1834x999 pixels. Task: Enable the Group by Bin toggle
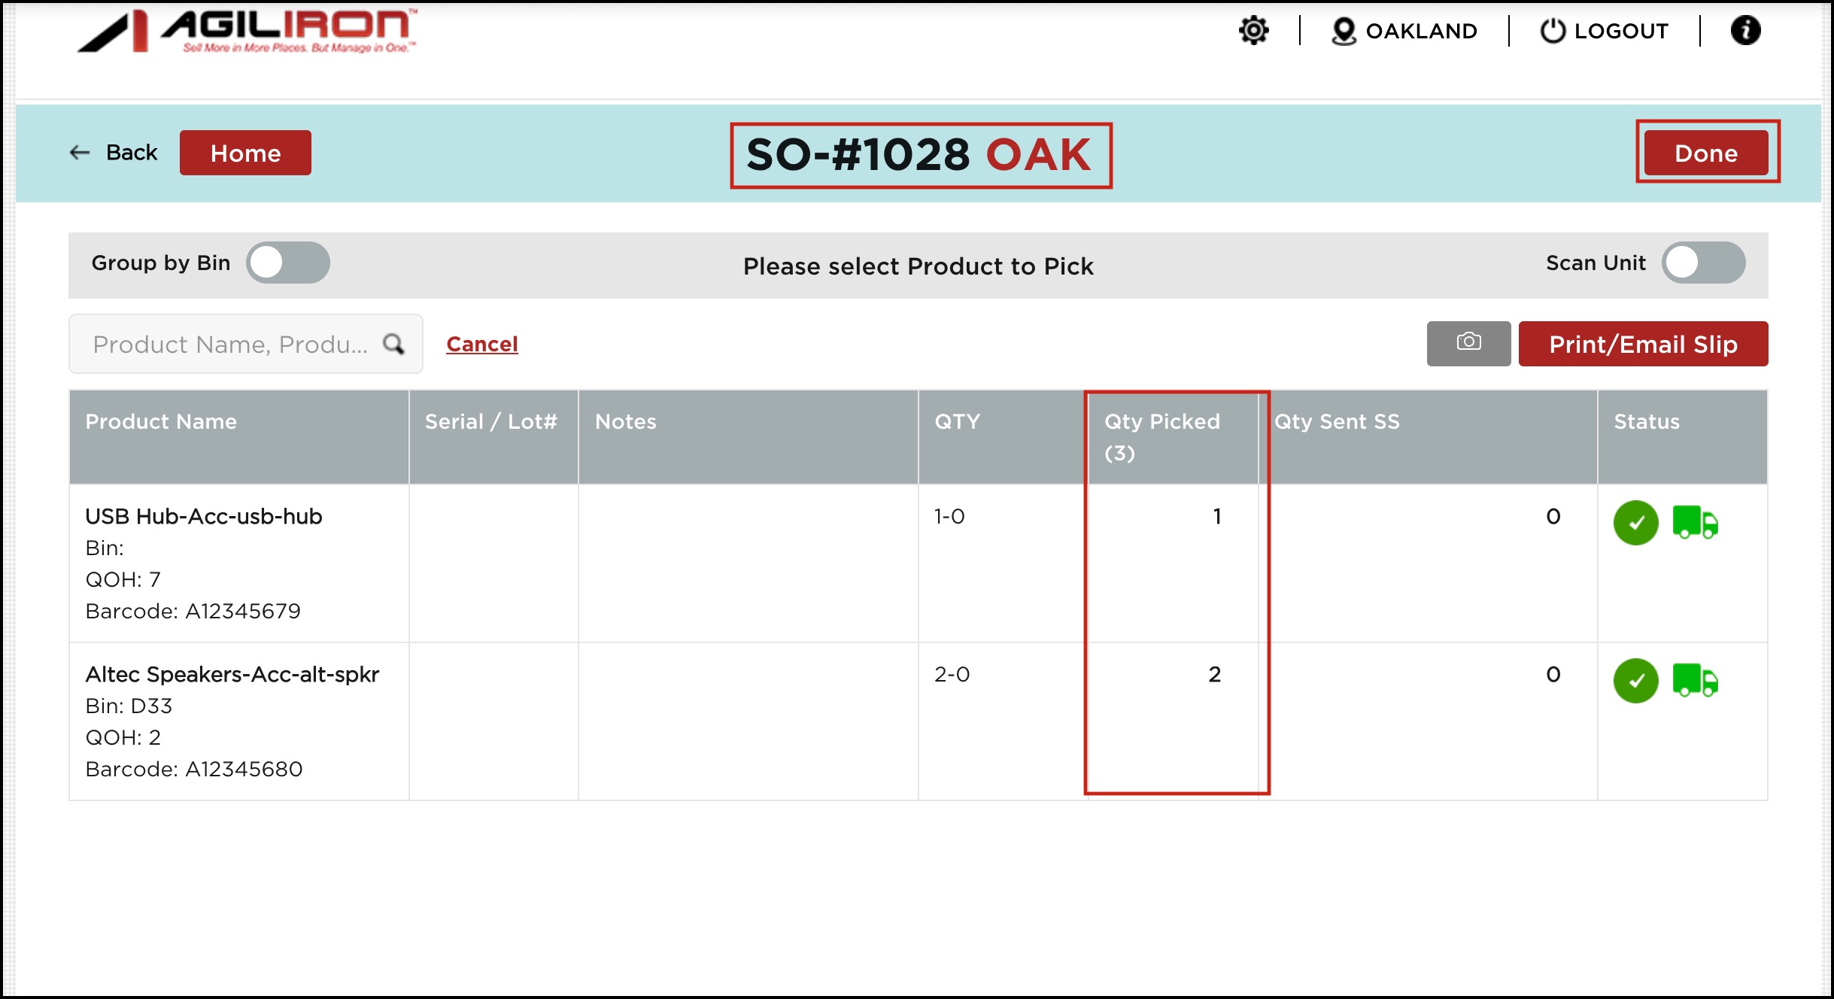click(x=287, y=263)
